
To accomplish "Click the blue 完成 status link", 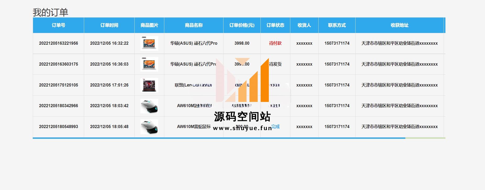I will click(275, 127).
